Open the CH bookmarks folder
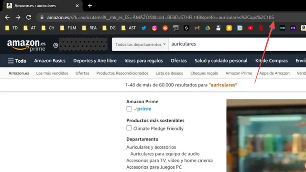 48,28
